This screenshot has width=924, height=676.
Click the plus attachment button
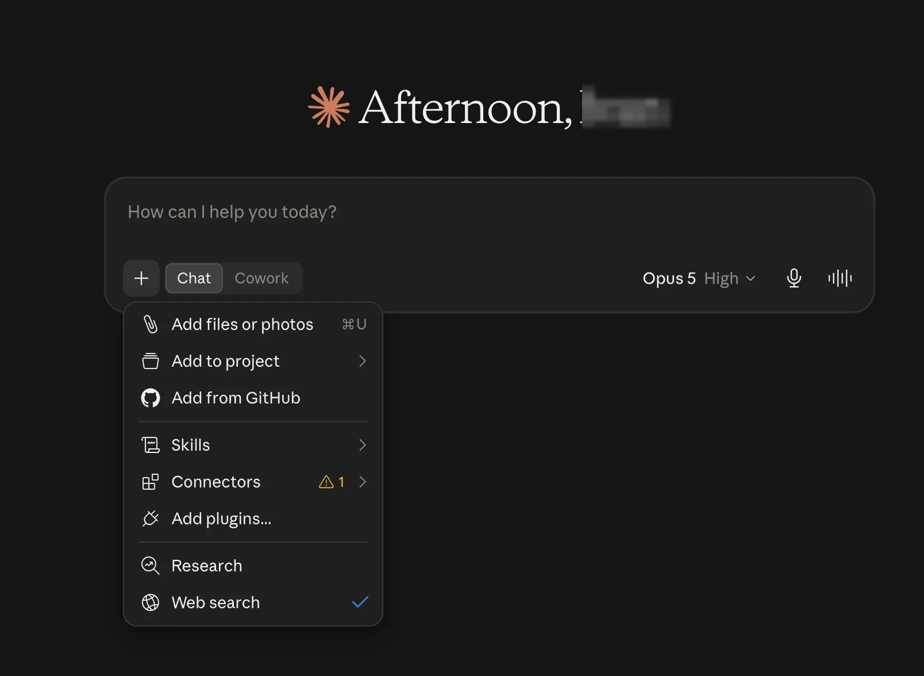click(x=141, y=278)
